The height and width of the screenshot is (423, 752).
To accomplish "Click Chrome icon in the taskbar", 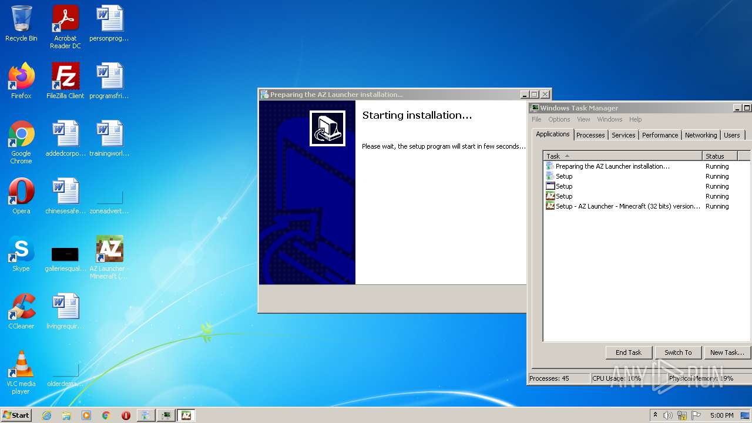I will (x=106, y=415).
